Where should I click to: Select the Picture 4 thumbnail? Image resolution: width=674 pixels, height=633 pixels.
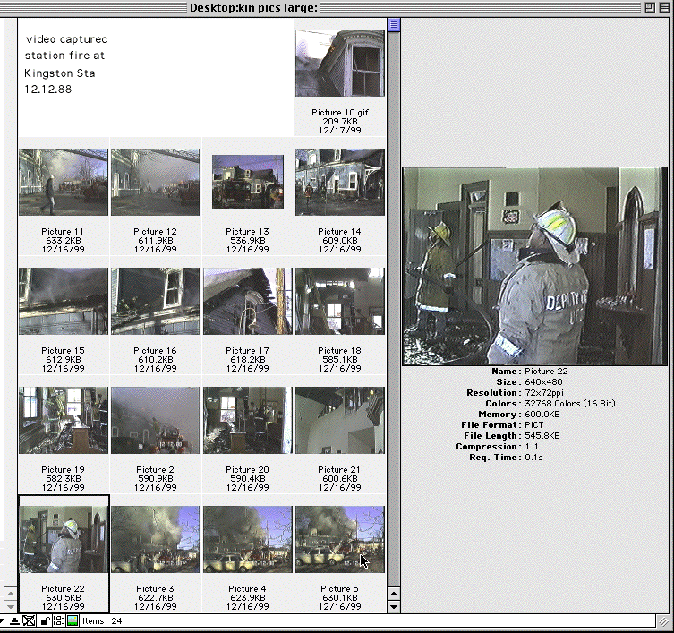click(247, 539)
